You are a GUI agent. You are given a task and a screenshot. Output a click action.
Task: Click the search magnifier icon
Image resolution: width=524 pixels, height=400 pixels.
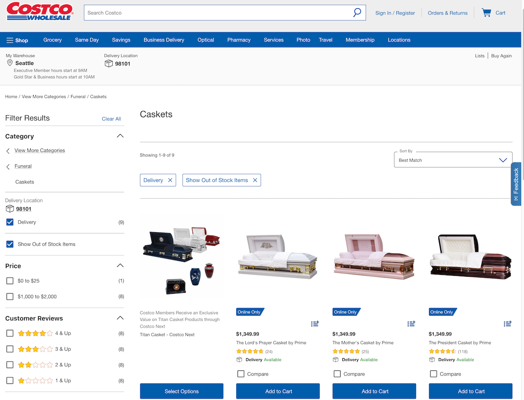[357, 13]
